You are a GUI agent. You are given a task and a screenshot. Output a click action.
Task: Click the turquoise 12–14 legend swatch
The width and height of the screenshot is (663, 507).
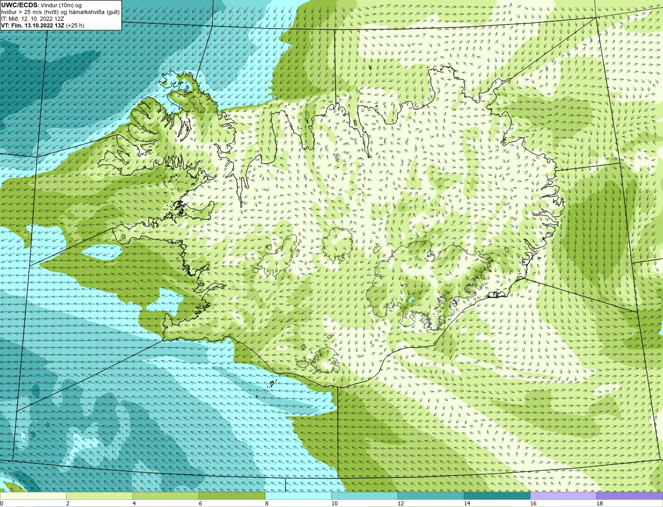coord(431,496)
